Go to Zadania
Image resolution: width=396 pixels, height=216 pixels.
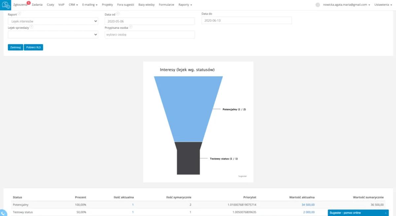[37, 5]
